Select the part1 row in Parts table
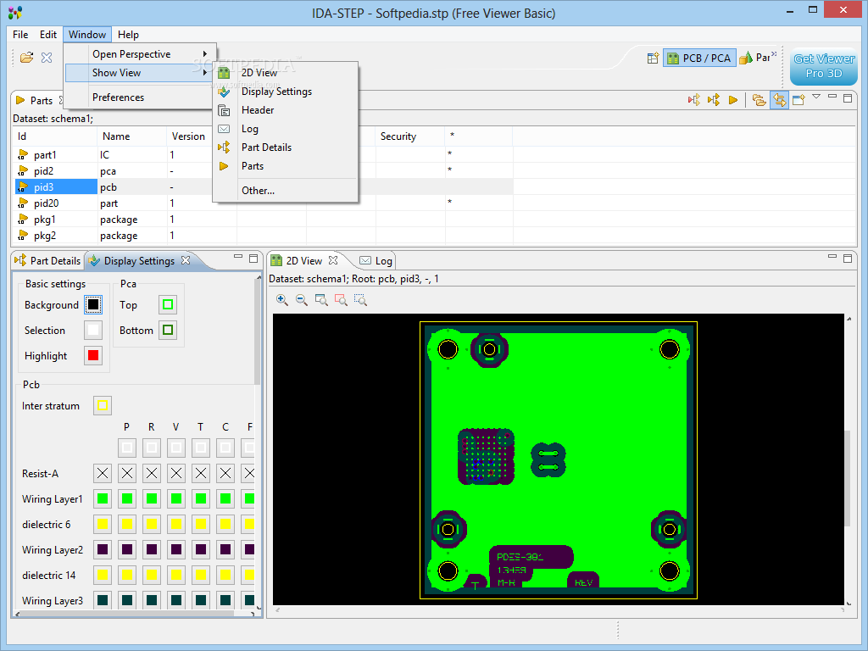Viewport: 868px width, 651px height. click(264, 154)
